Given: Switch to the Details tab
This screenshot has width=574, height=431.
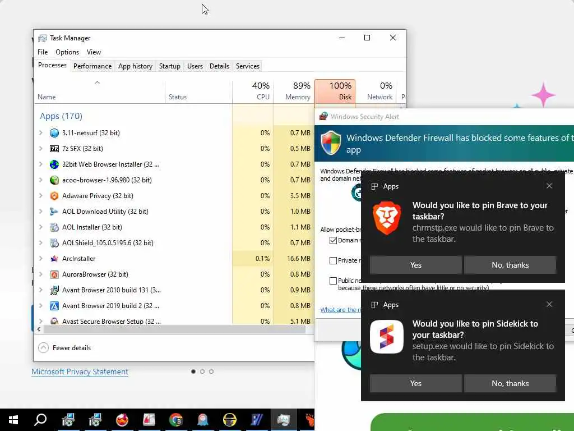Looking at the screenshot, I should point(219,66).
